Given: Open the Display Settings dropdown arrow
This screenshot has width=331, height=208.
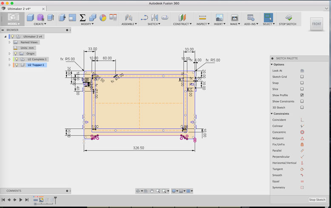Looking at the screenshot, I should point(177,191).
